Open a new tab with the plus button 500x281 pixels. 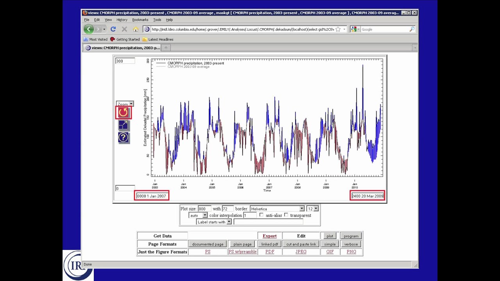[166, 48]
